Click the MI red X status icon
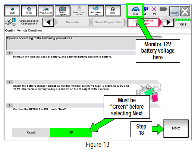The height and width of the screenshot is (152, 195). (x=154, y=11)
